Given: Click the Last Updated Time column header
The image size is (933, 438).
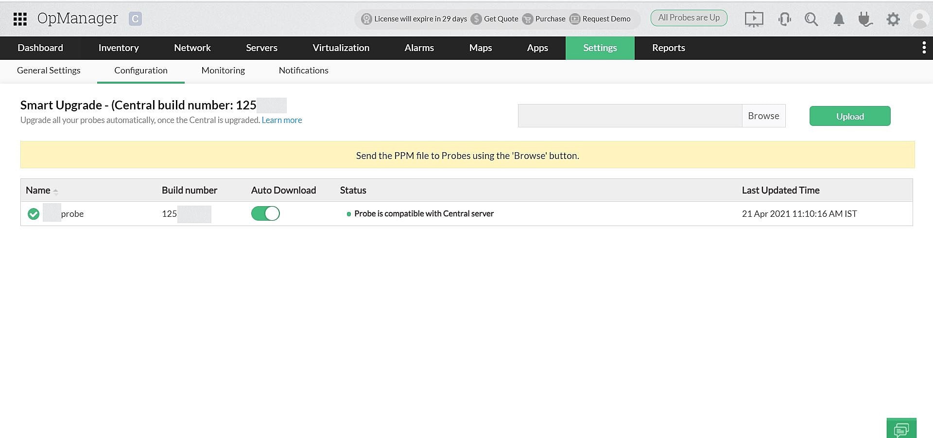Looking at the screenshot, I should coord(780,190).
